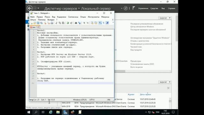Screen dimensions: 204x115
Task: Click the Save All toolbar icon
Action: point(41,23)
